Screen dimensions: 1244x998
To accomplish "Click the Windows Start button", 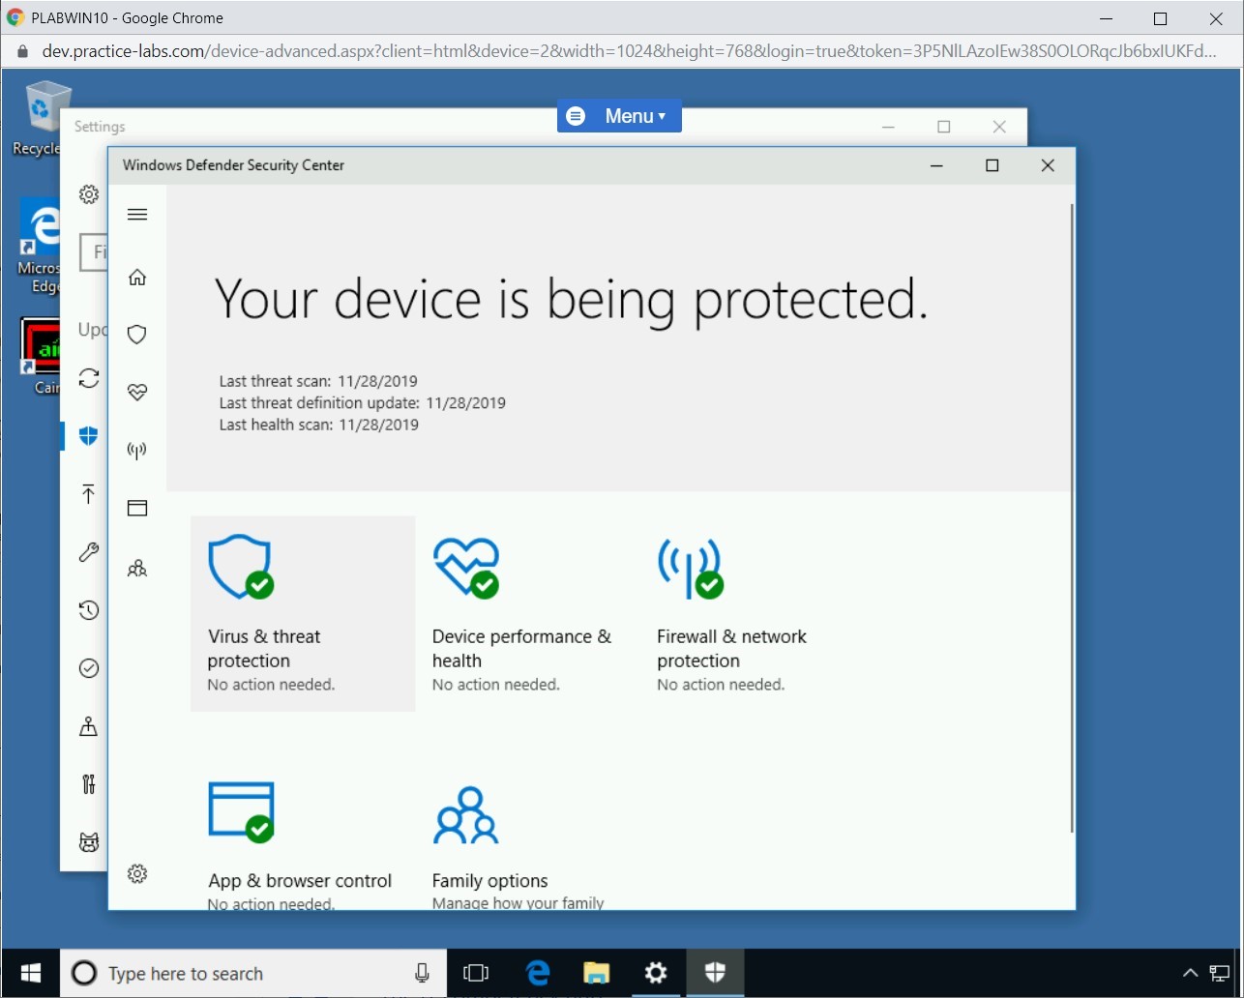I will coord(31,974).
